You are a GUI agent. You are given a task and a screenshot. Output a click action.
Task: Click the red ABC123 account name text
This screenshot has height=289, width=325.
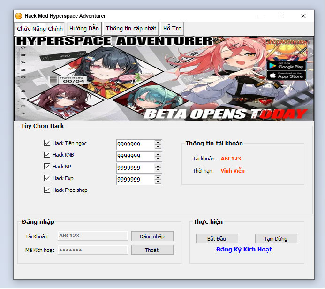tap(231, 159)
